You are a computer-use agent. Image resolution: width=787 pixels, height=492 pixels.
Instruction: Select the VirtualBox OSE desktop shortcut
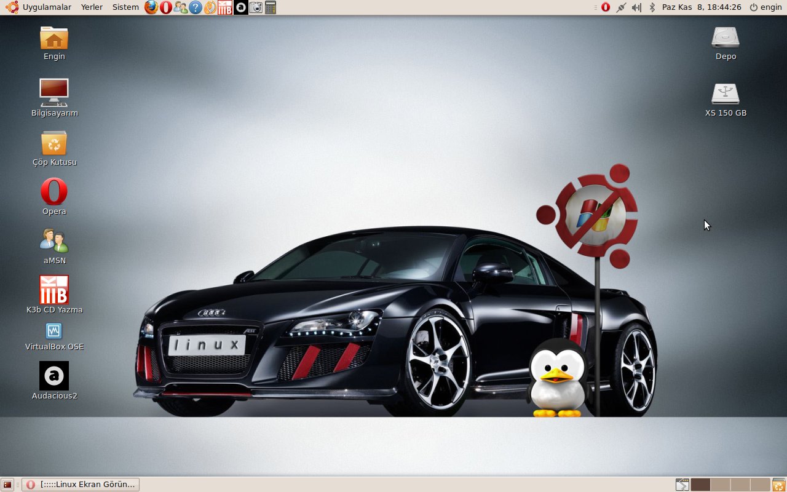coord(54,338)
